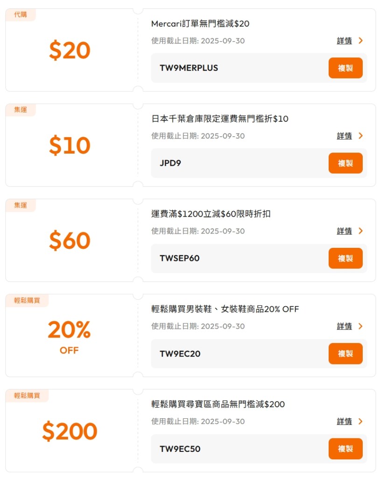Expand TW9EC20 coupon using chevron arrow

click(x=360, y=326)
